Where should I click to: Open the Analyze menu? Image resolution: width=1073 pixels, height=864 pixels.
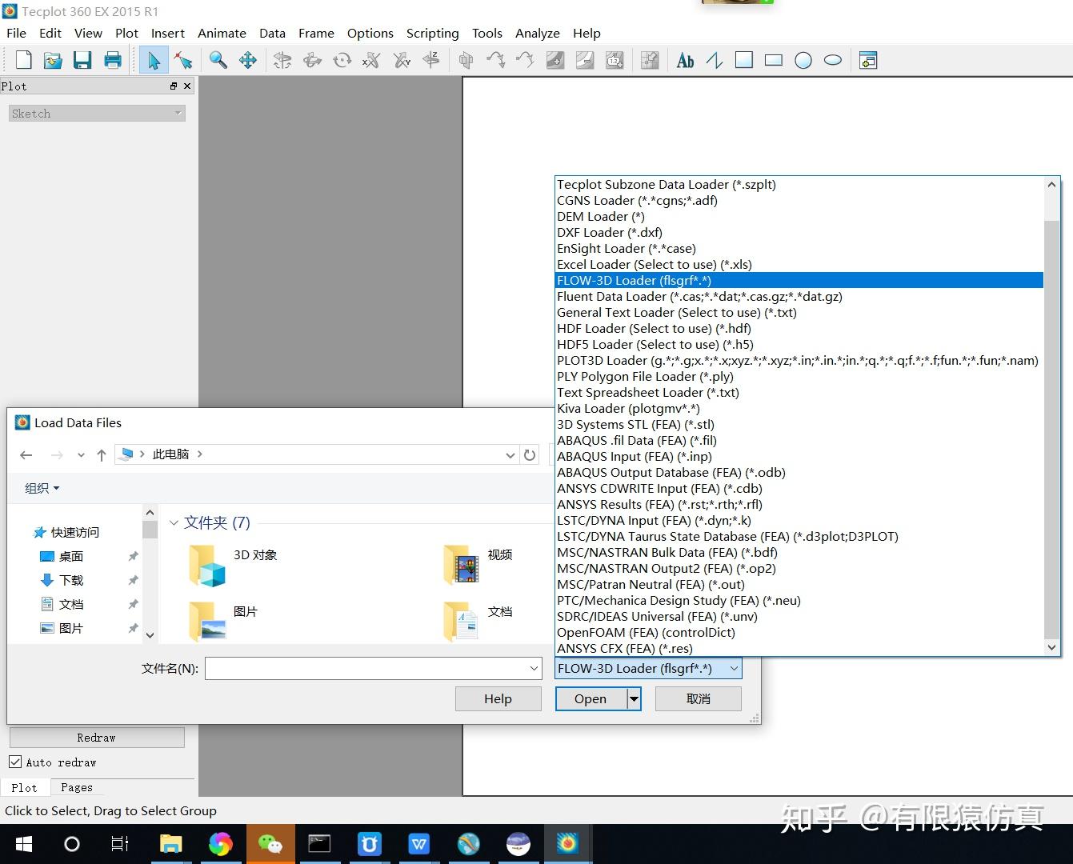click(x=537, y=33)
